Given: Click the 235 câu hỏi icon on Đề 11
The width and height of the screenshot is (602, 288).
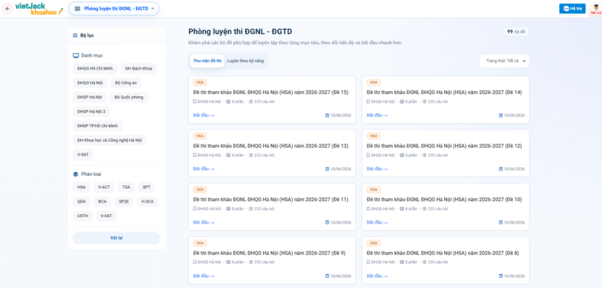Looking at the screenshot, I should coord(251,209).
